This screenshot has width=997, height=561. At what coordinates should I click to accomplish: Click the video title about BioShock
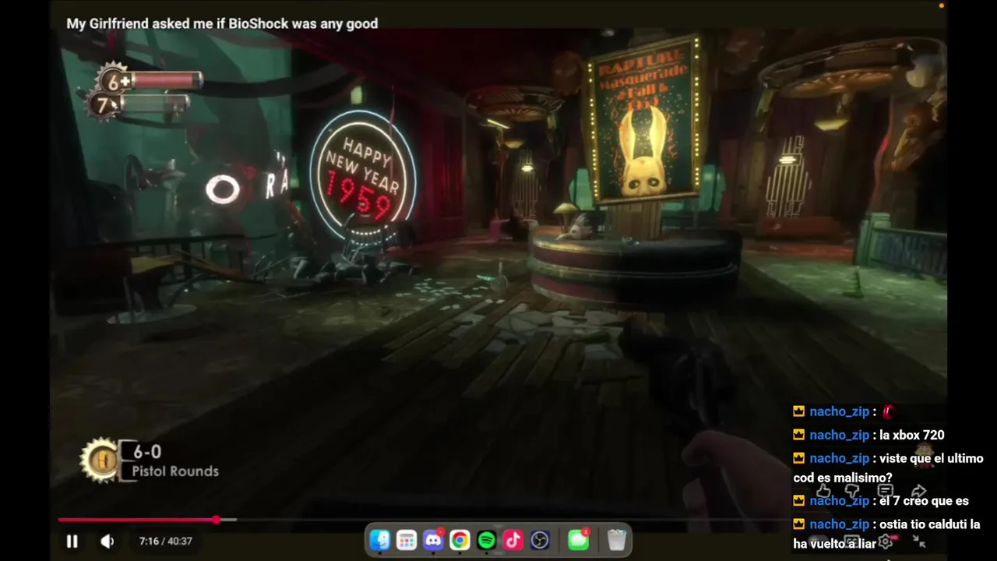click(x=222, y=23)
